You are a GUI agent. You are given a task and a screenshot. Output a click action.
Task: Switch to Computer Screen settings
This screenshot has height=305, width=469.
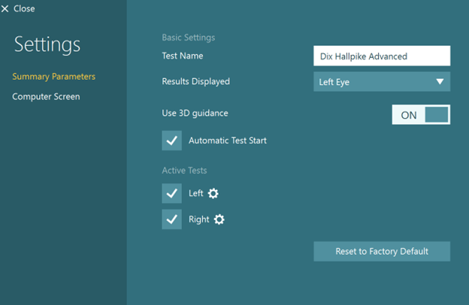coord(46,97)
